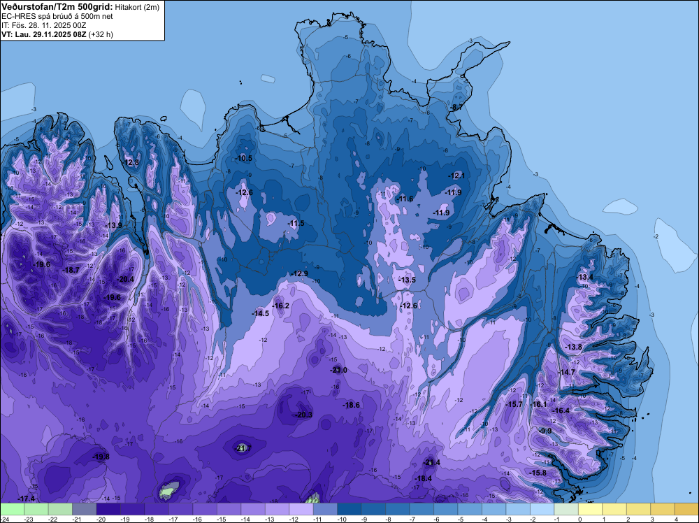Click the -16.2 temperature reading
The height and width of the screenshot is (523, 699).
[281, 306]
